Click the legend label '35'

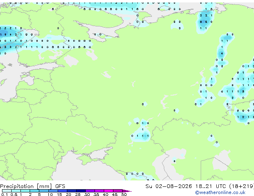click(x=96, y=194)
